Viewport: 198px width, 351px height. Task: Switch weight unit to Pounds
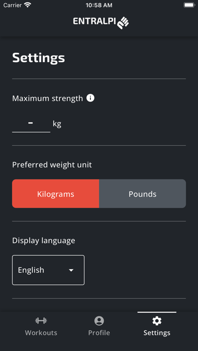(x=142, y=194)
